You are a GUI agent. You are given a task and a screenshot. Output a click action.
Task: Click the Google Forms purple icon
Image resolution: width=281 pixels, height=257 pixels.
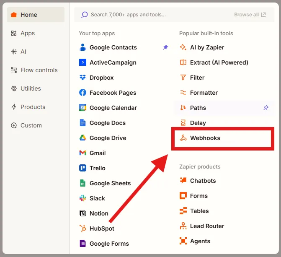coord(82,243)
